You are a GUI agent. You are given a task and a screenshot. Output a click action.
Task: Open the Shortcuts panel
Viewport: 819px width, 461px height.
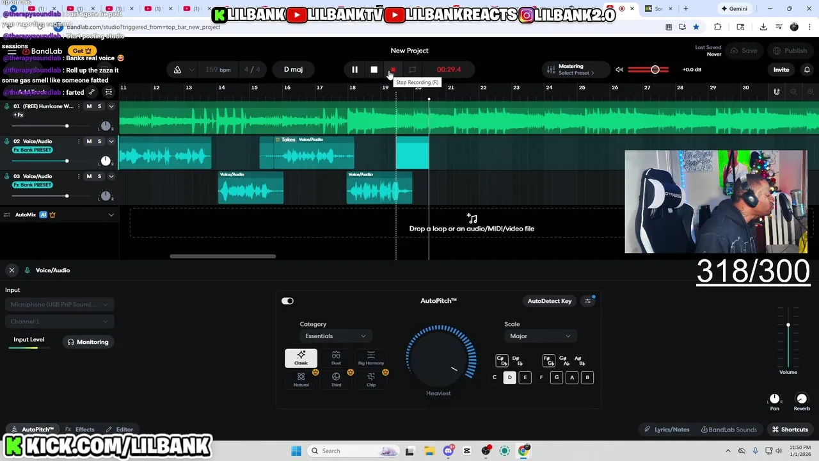point(790,430)
